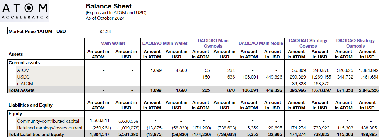Click the value 56,809
This screenshot has width=379, height=137.
[298, 70]
